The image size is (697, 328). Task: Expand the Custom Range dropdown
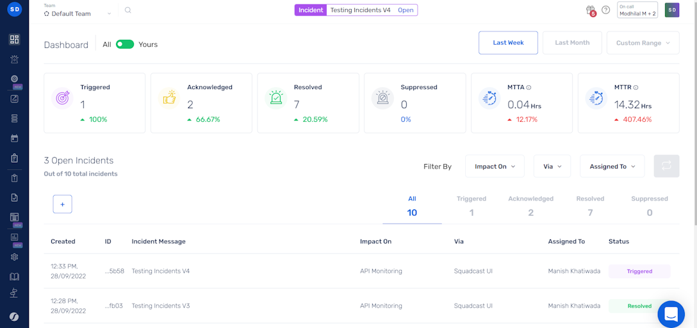point(643,43)
